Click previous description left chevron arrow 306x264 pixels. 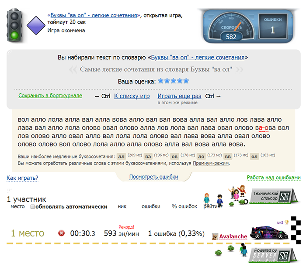pos(73,69)
